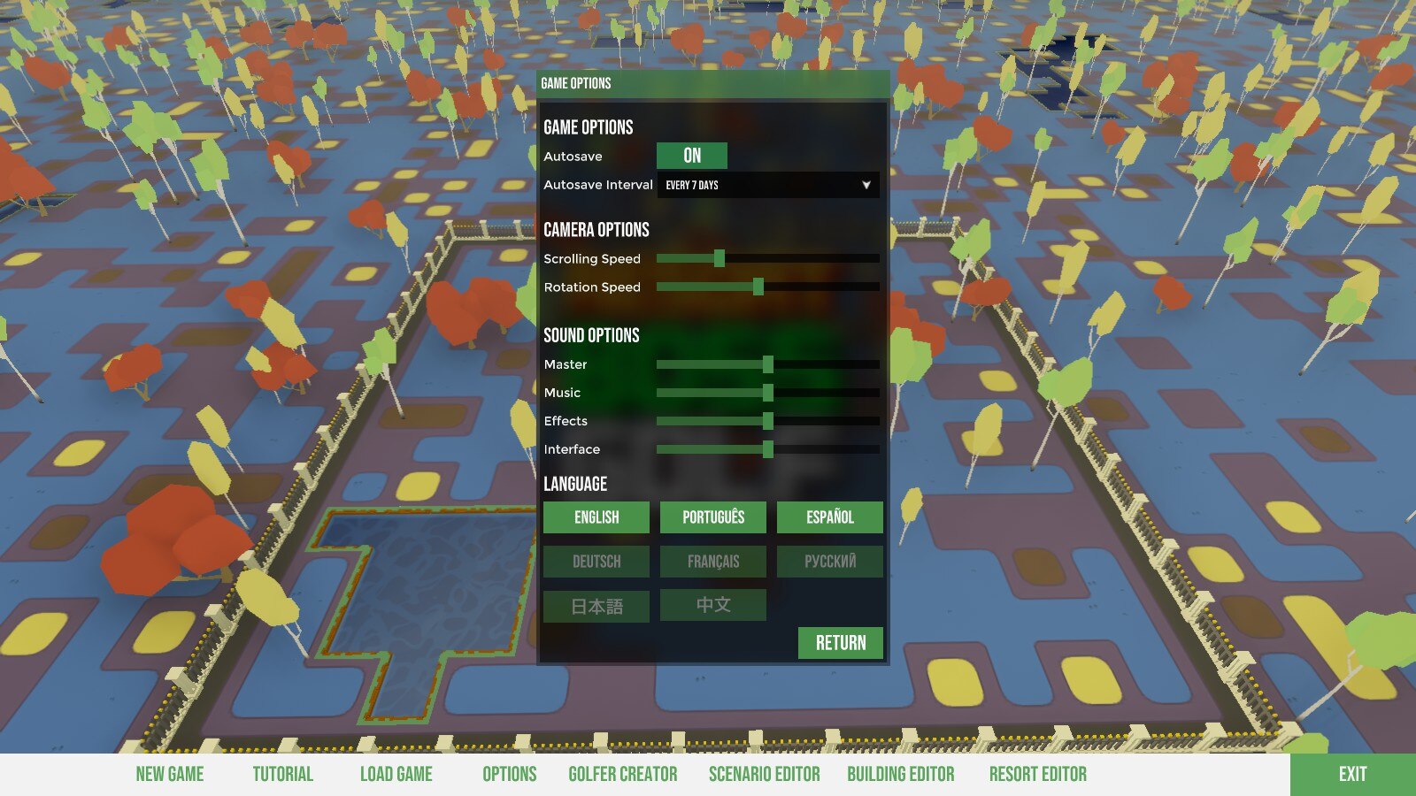
Task: Click the green Exit button
Action: pos(1352,775)
